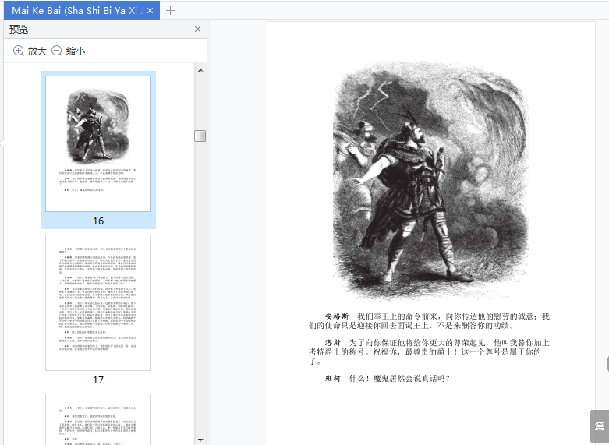This screenshot has height=445, width=609.
Task: Click the zoom in (放大) magnifier icon
Action: click(x=18, y=51)
